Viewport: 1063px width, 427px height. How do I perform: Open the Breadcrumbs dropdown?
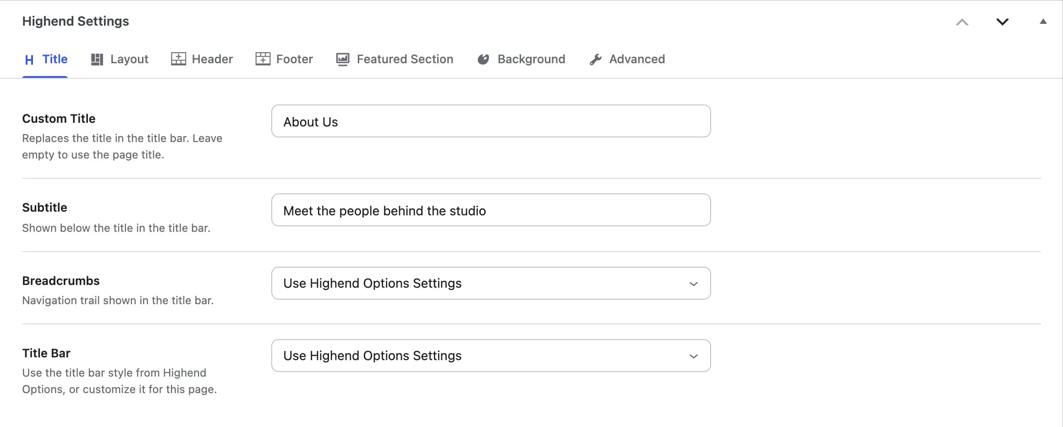coord(491,283)
